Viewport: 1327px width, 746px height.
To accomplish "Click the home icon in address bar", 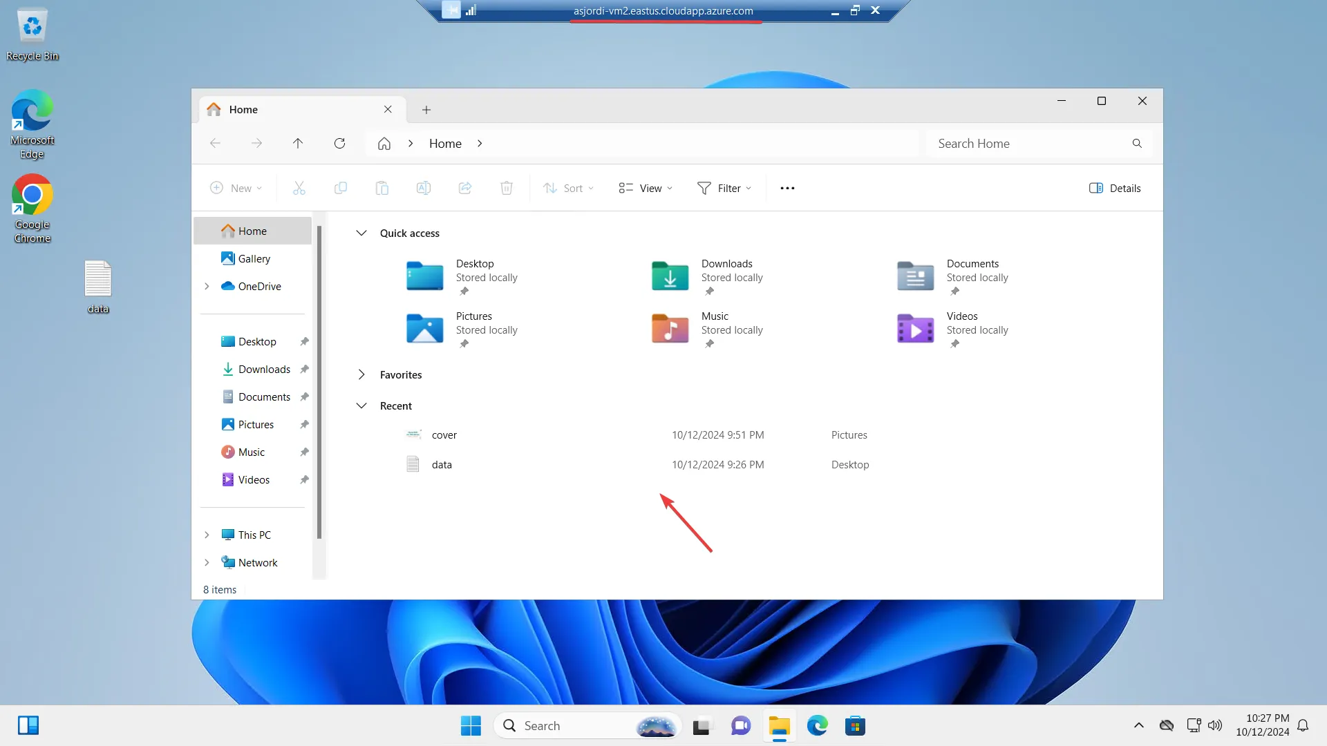I will 384,143.
